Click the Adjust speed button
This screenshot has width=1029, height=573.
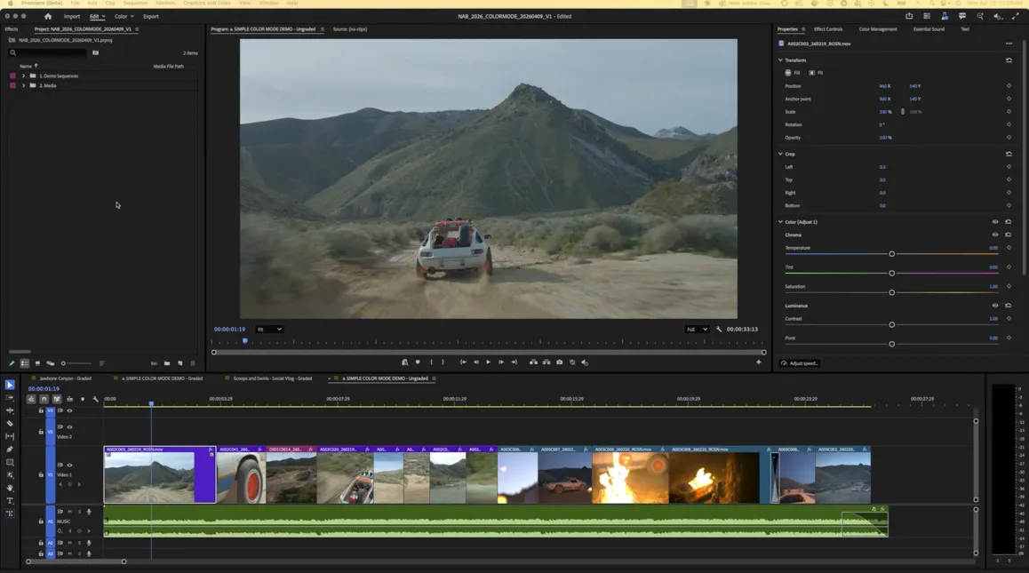point(800,363)
